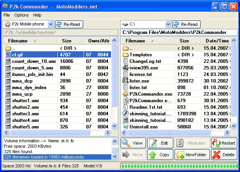Click the mma_ucp file icon
Image resolution: width=240 pixels, height=172 pixels.
pos(8,94)
